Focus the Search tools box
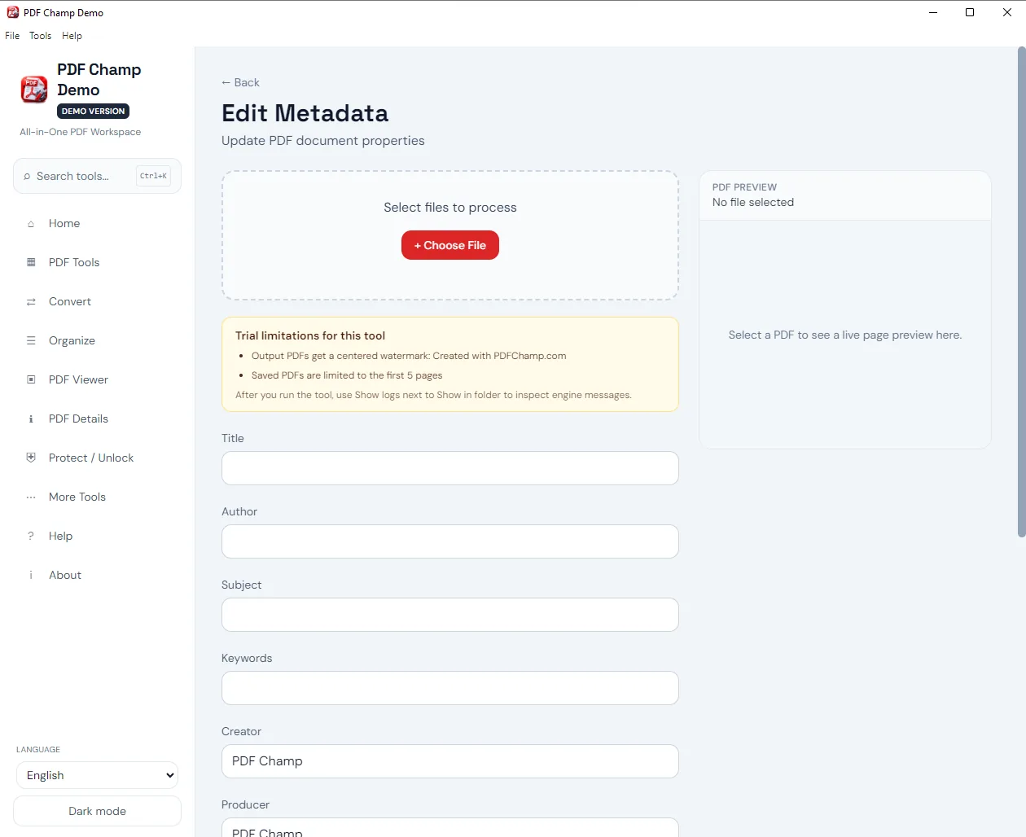Screen dimensions: 1026x837 (x=97, y=176)
